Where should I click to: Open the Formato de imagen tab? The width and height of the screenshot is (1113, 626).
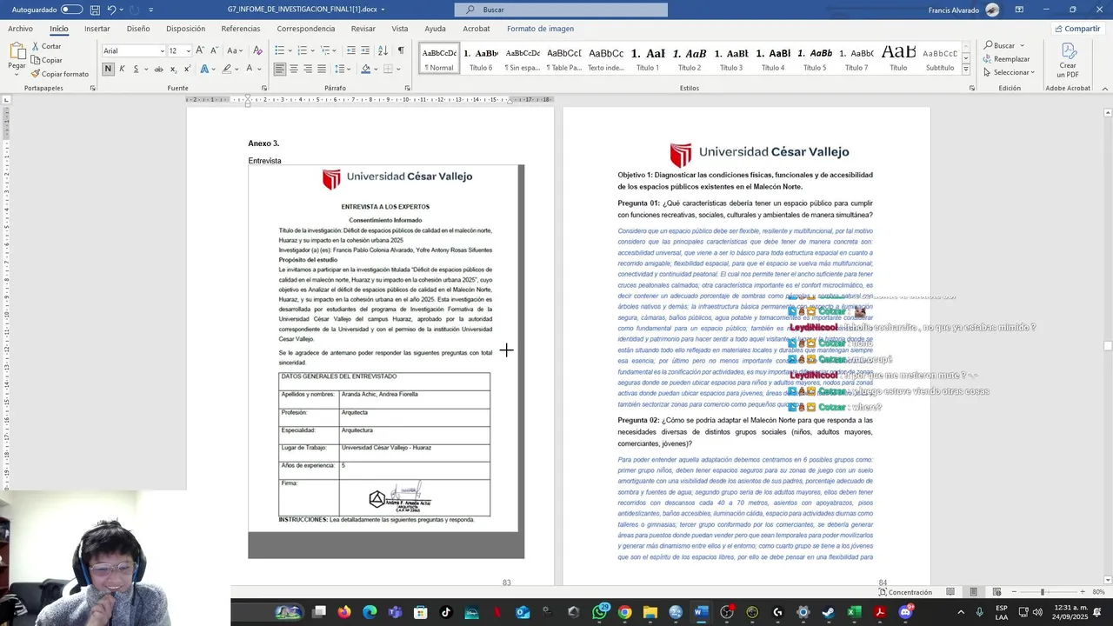coord(540,29)
